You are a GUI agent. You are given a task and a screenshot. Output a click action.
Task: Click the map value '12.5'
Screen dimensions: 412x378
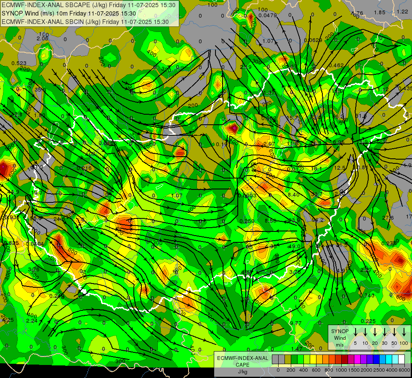tap(340, 168)
